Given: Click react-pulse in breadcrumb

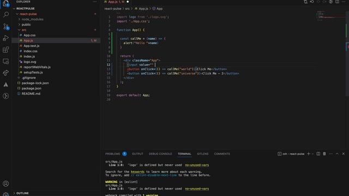Looking at the screenshot, I should (113, 9).
